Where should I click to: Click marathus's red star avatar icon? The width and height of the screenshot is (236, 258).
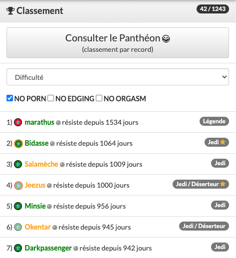(x=18, y=122)
